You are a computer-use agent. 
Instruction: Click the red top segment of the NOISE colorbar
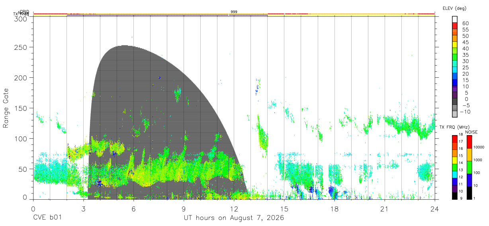pos(469,142)
